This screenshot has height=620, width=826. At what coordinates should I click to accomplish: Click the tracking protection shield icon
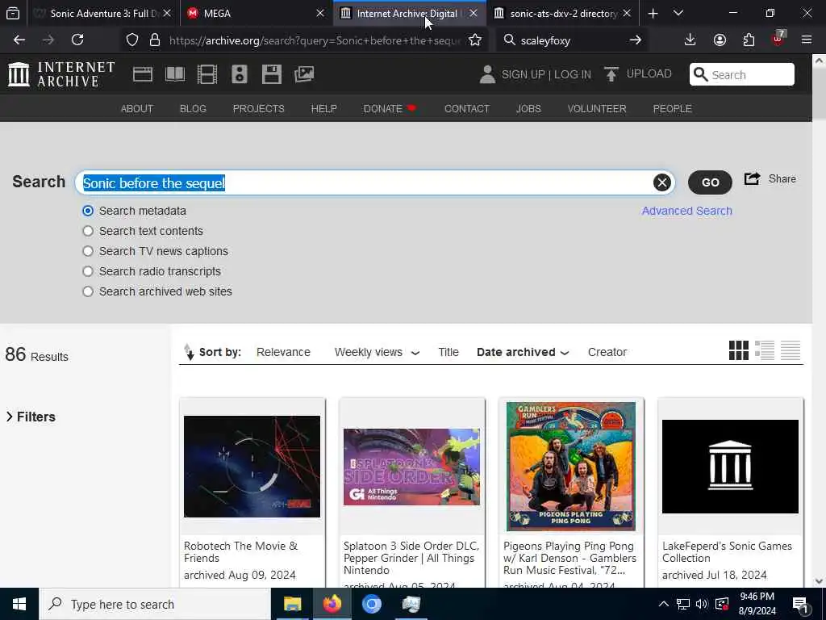coord(132,40)
